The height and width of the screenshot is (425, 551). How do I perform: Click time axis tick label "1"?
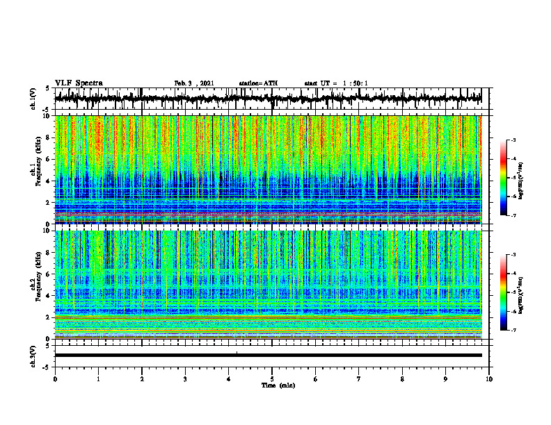click(98, 379)
